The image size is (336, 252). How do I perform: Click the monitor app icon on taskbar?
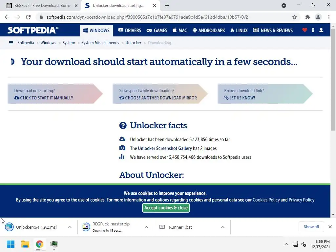point(54,244)
